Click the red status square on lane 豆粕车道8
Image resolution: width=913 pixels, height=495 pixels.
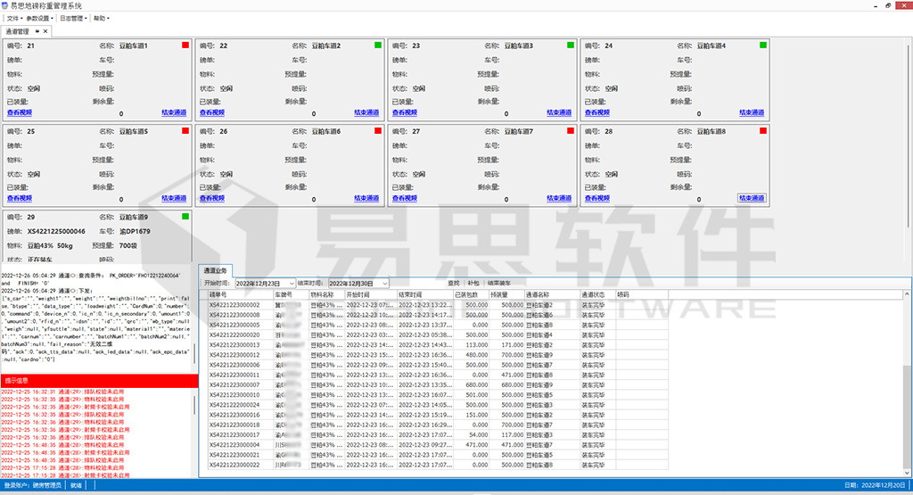coord(763,131)
